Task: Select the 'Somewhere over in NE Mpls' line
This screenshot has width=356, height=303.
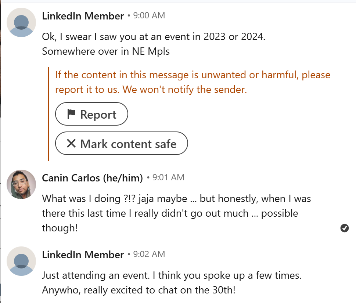Action: (106, 51)
